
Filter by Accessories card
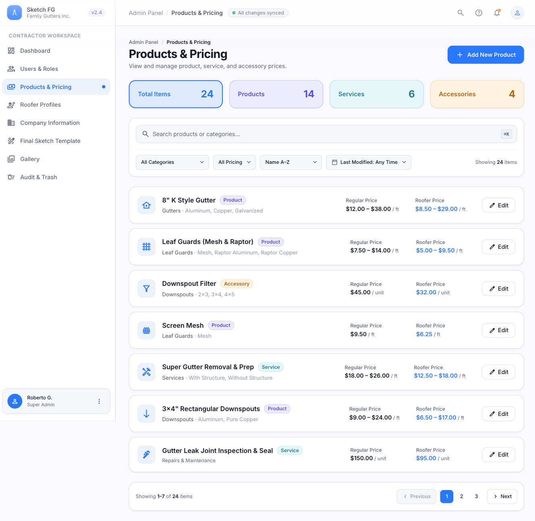point(477,94)
